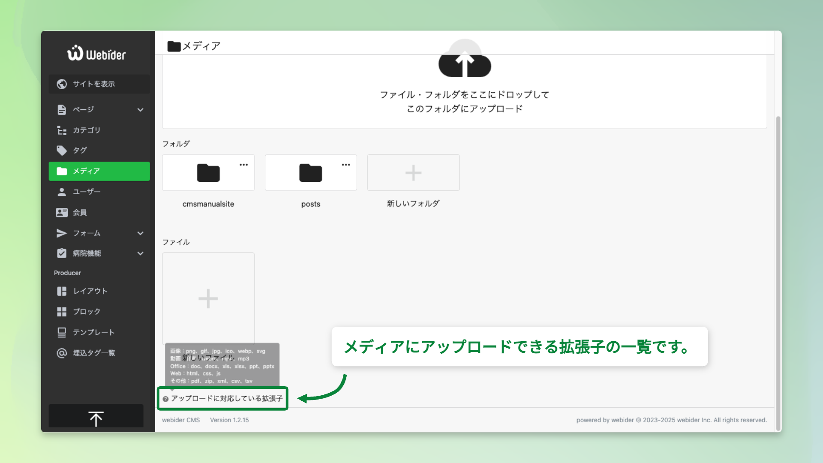Click the レイアウト layout icon
The image size is (823, 463).
pos(62,291)
